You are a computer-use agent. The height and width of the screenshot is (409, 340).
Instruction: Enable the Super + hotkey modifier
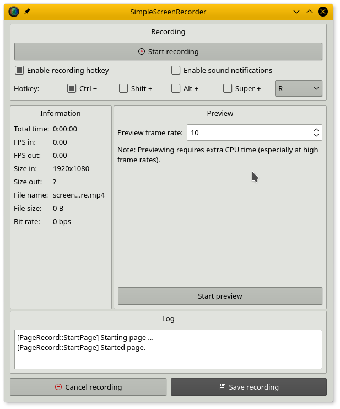228,88
